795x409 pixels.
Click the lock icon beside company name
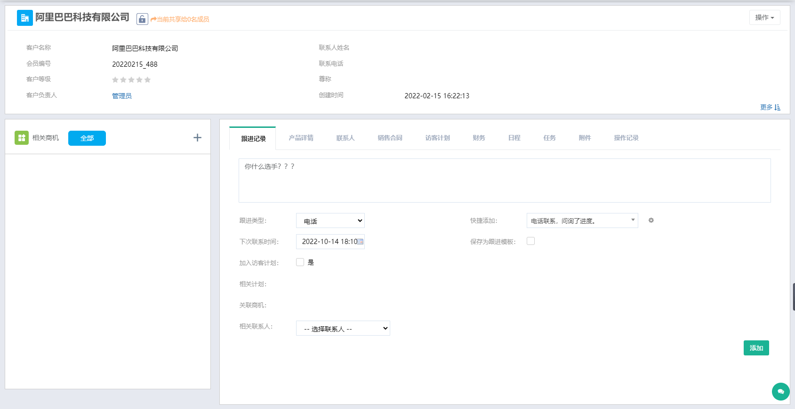[142, 19]
